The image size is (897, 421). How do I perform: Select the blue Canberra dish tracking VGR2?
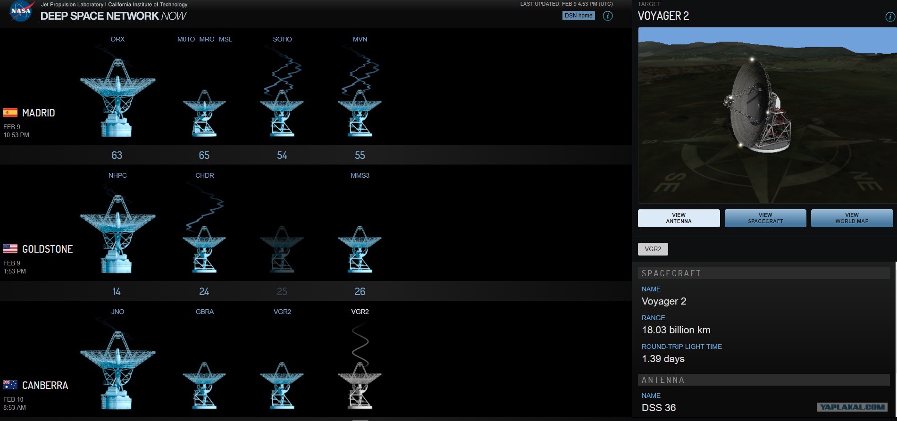(x=282, y=386)
